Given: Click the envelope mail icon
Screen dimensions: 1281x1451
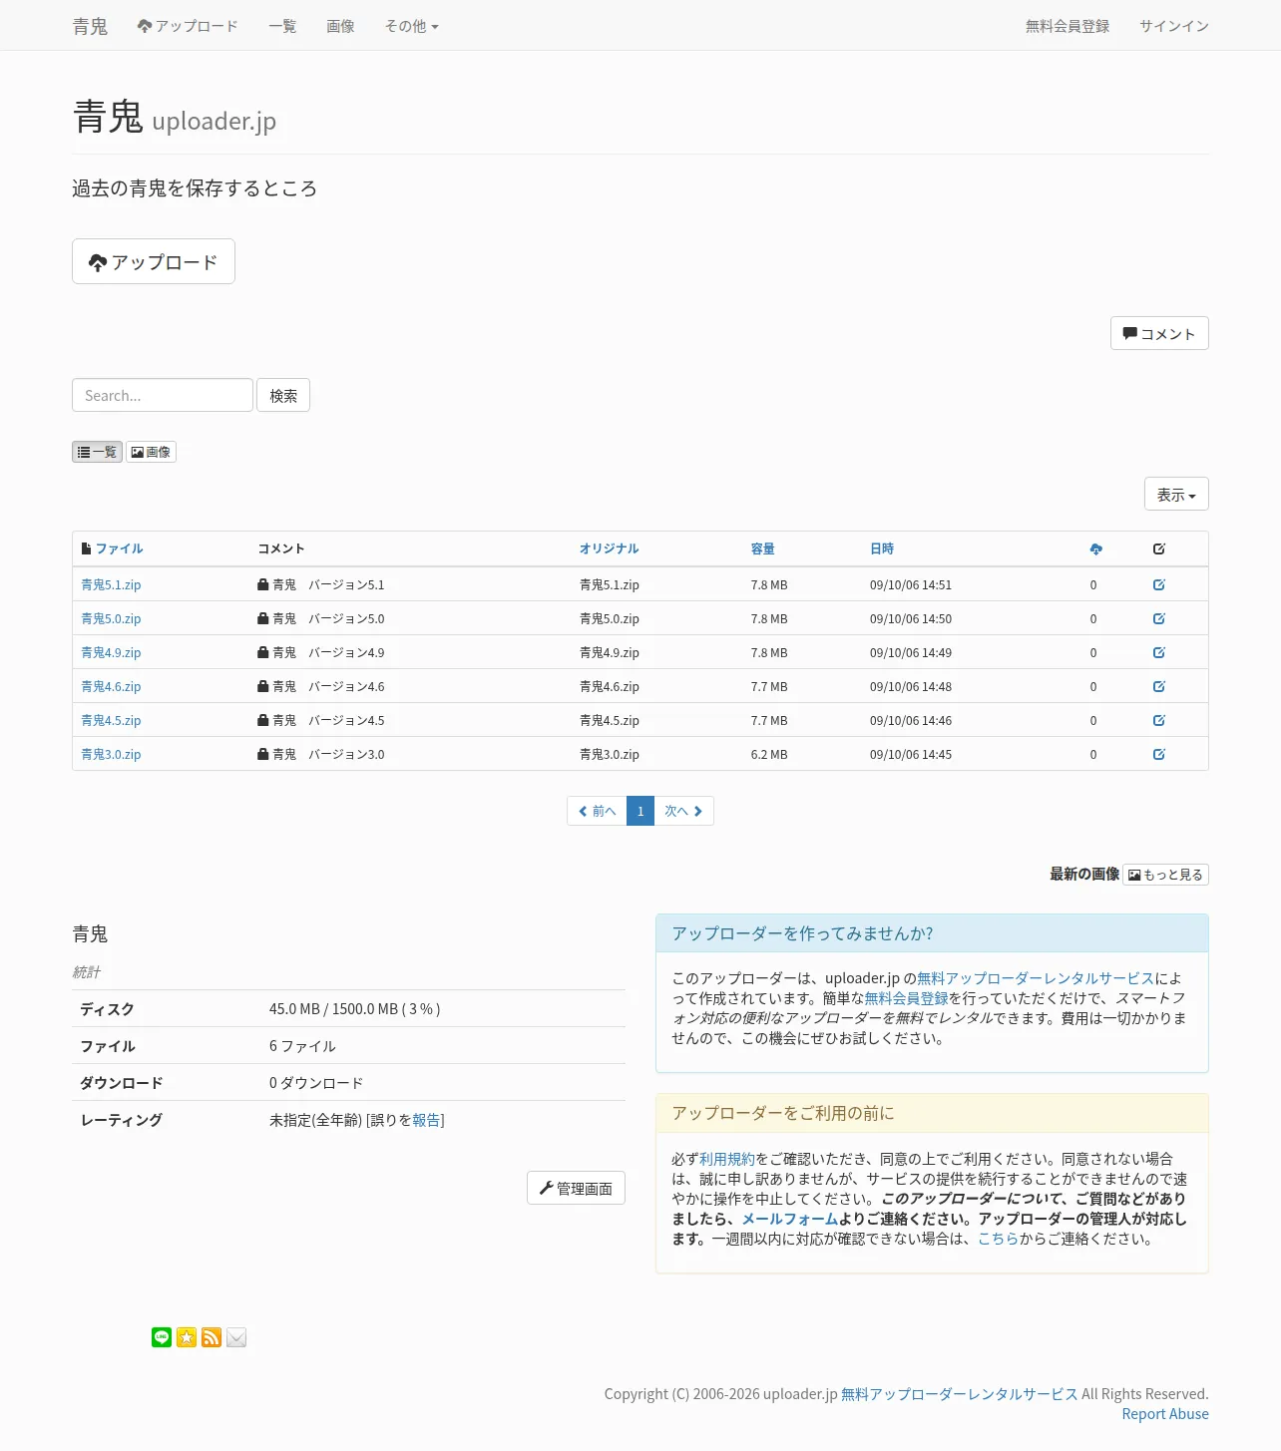Looking at the screenshot, I should pyautogui.click(x=236, y=1337).
